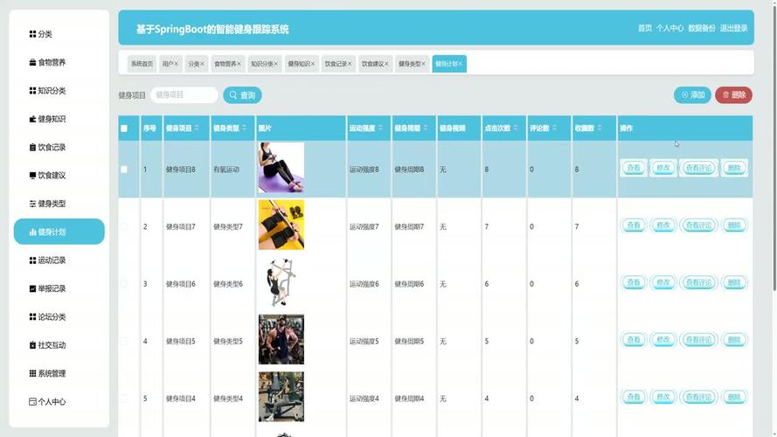Close the 用户 tab with its X
Screen dimensions: 777x437
tap(176, 64)
